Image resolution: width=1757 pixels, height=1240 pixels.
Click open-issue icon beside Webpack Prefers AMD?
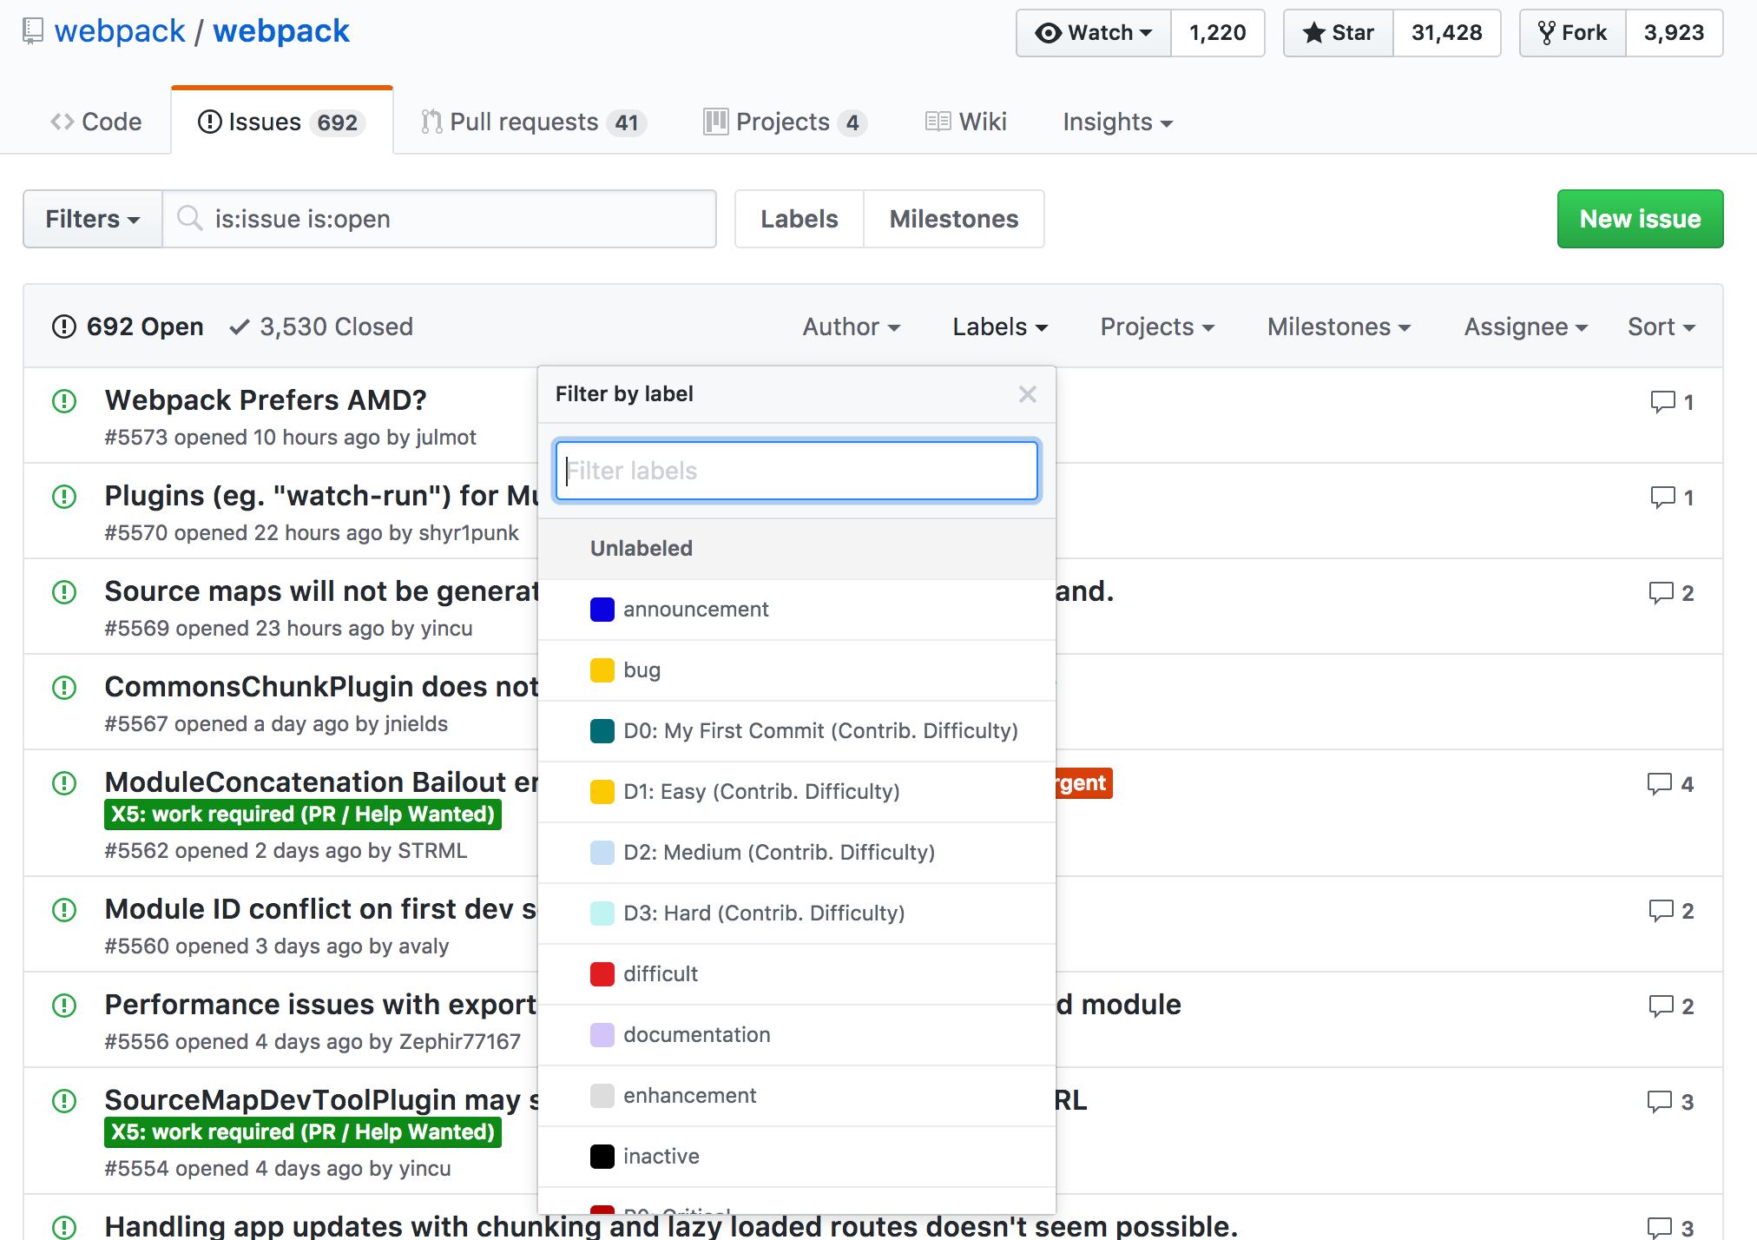point(64,401)
